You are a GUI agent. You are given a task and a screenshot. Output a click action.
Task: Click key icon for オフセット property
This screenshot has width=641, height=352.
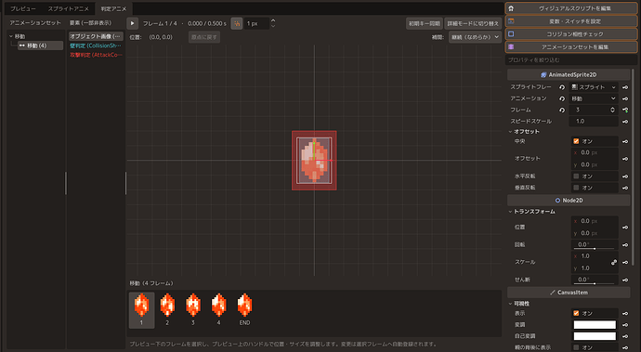click(x=625, y=159)
